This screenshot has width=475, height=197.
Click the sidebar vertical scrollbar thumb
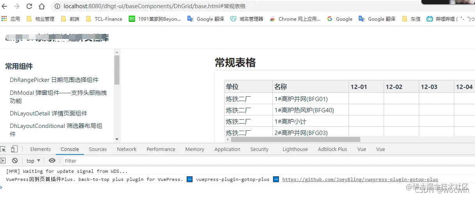point(117,70)
